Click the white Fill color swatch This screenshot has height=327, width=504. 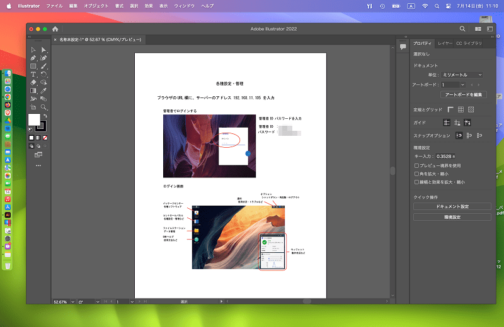(34, 119)
